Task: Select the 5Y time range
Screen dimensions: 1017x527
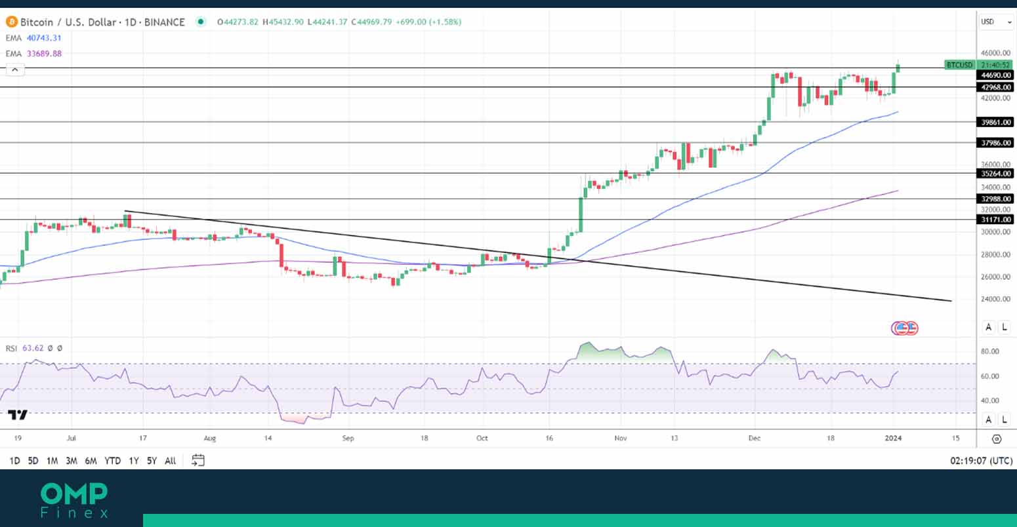Action: pyautogui.click(x=152, y=461)
